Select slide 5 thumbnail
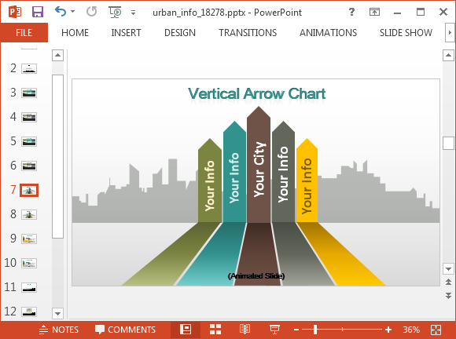456x339 pixels. point(29,141)
